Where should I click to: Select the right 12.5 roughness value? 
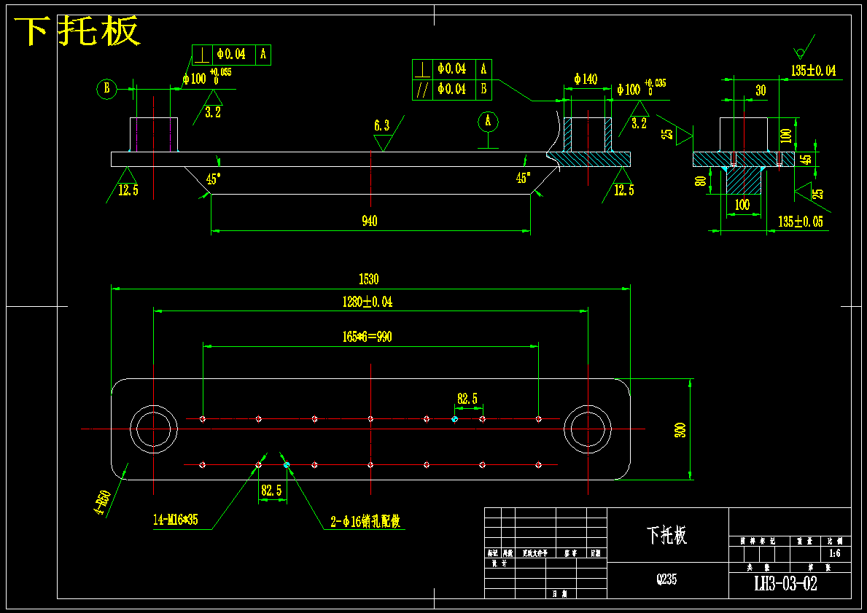point(623,190)
